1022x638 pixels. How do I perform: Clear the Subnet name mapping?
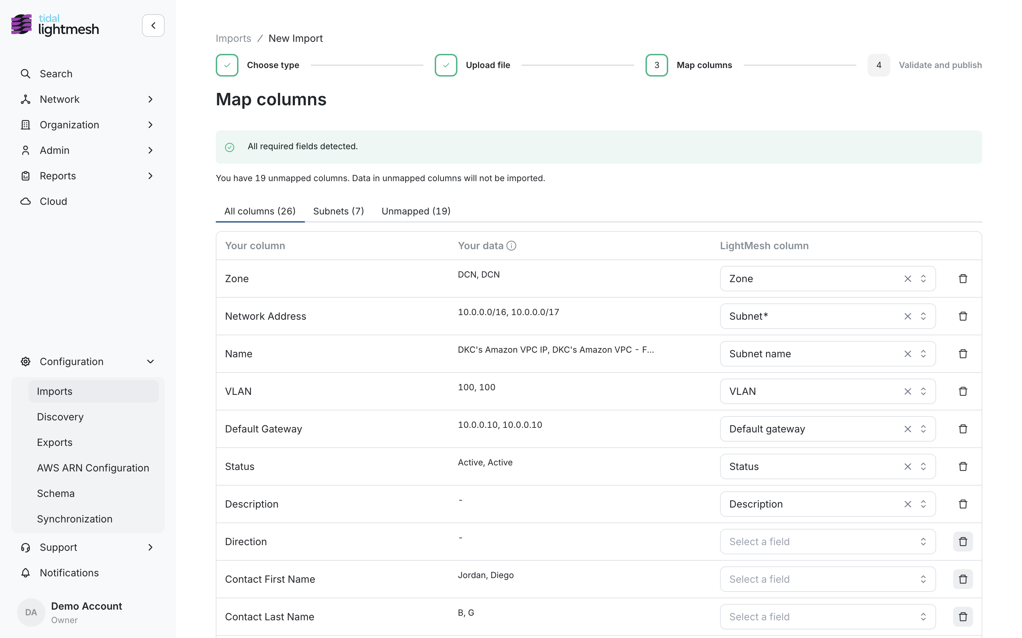(x=907, y=354)
